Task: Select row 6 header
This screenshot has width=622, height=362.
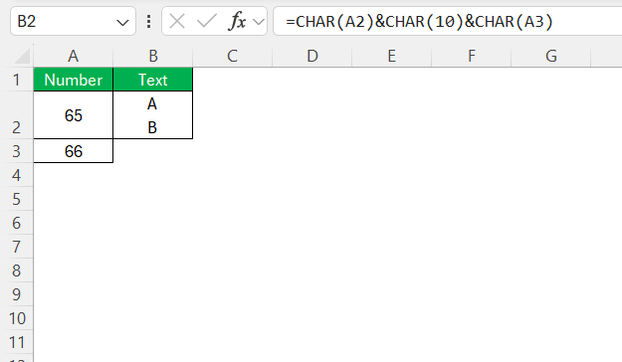Action: click(16, 223)
